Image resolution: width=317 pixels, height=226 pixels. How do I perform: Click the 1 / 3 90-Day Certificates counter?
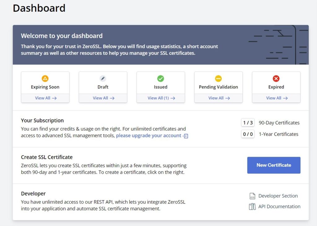click(x=248, y=123)
